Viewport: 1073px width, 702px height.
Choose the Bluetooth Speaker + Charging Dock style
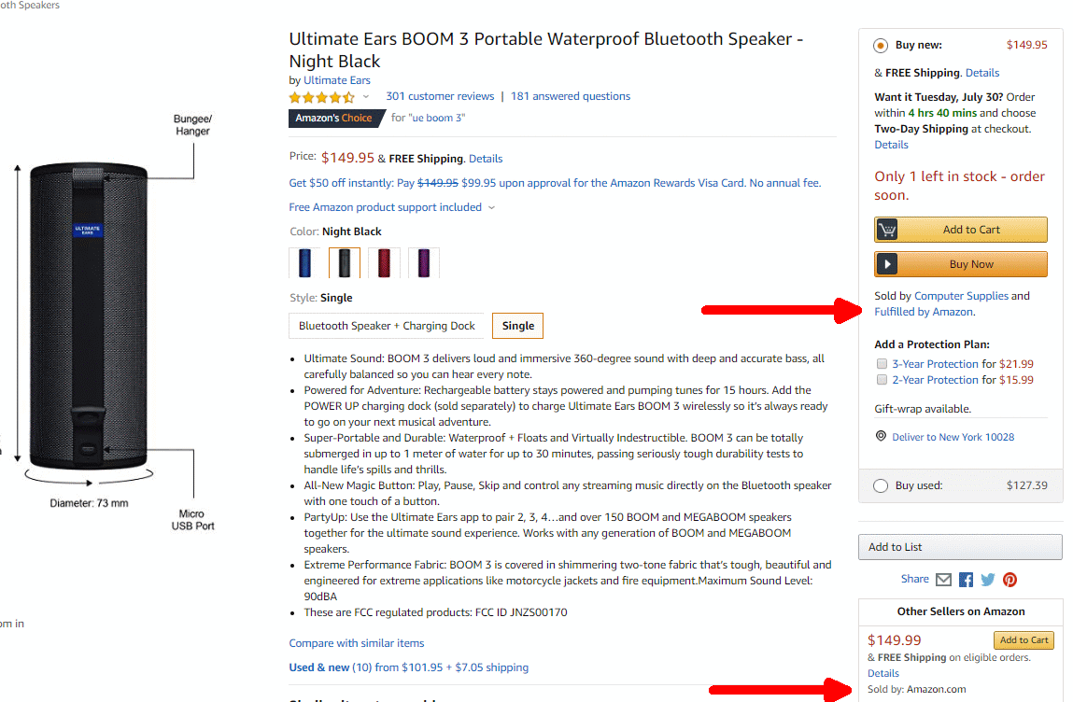pos(387,326)
